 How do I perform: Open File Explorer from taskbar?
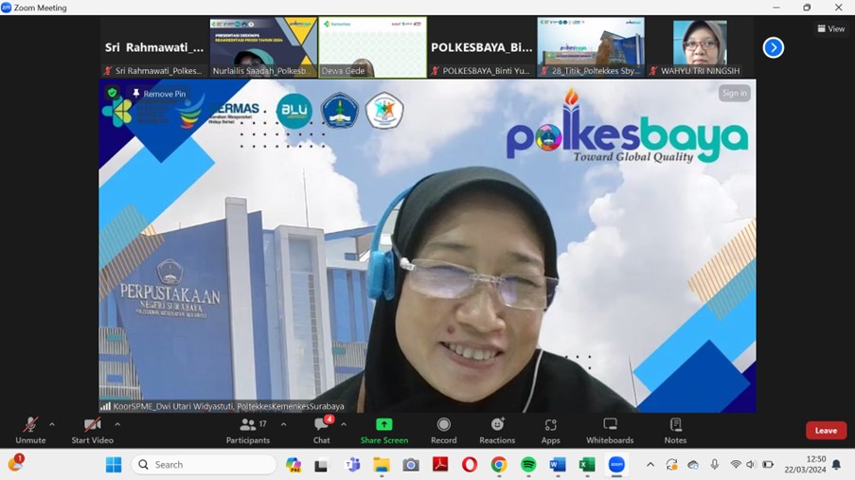coord(382,465)
